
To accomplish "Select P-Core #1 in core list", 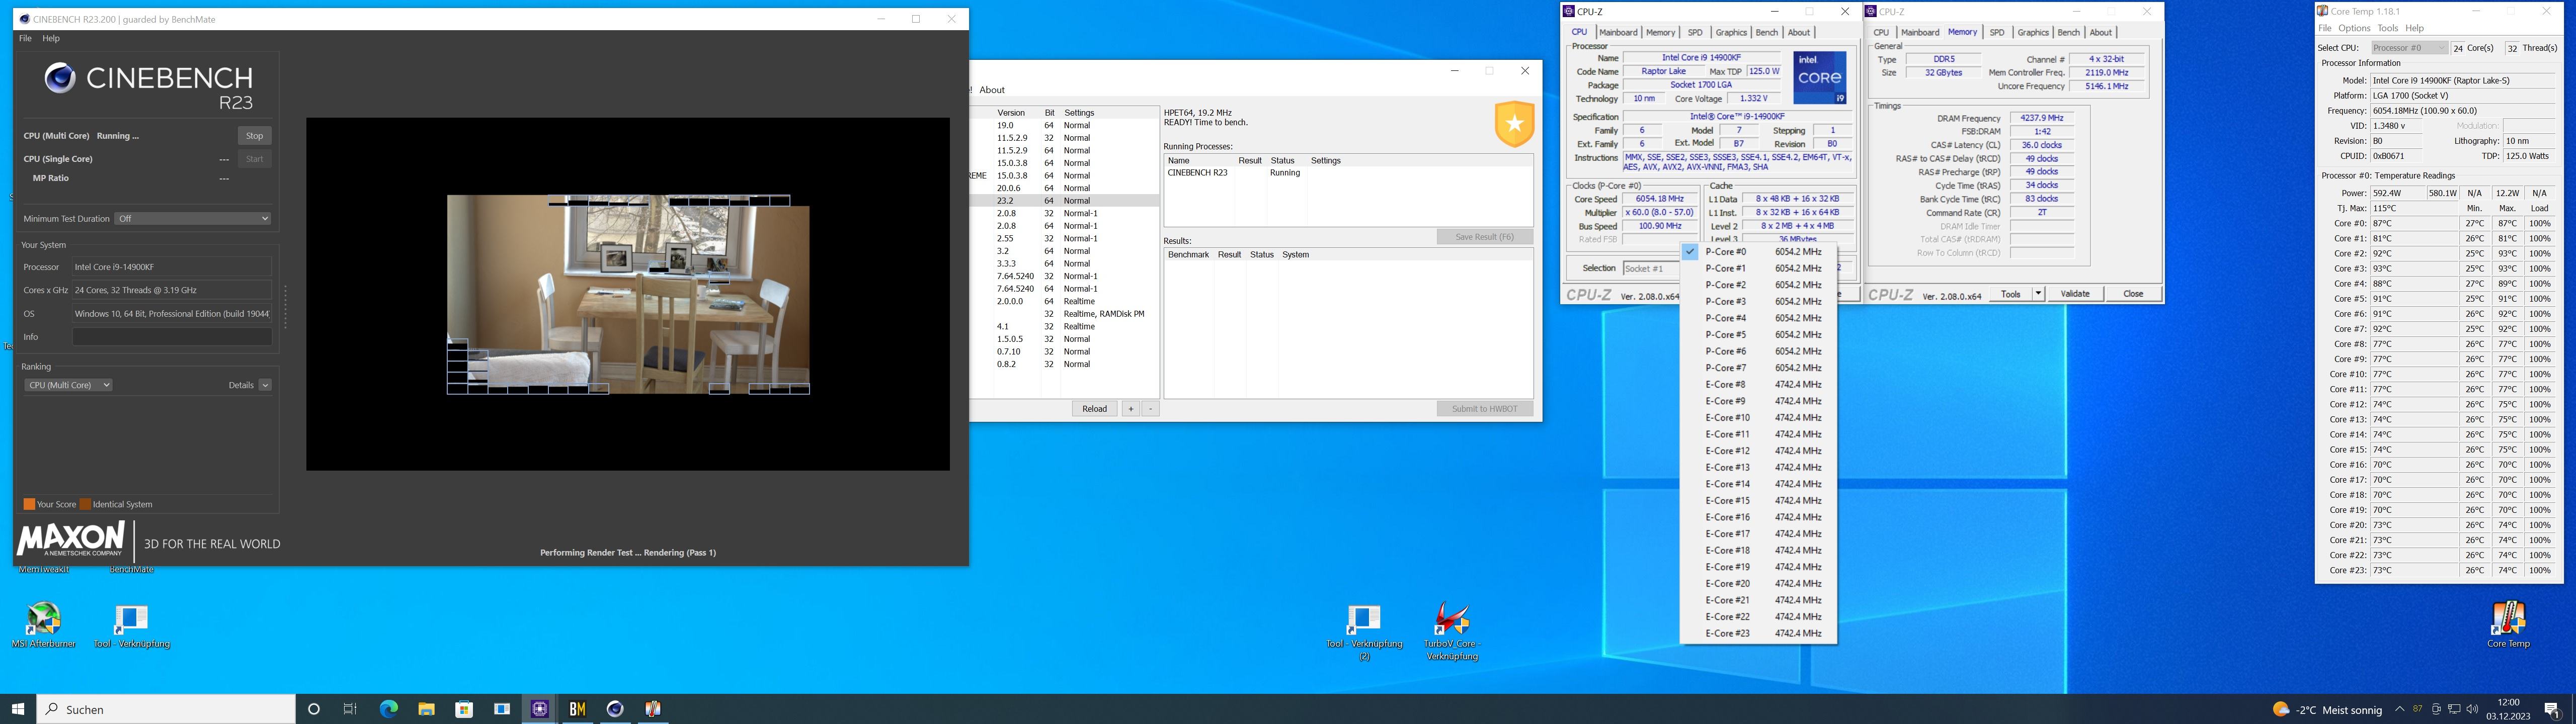I will tap(1759, 268).
